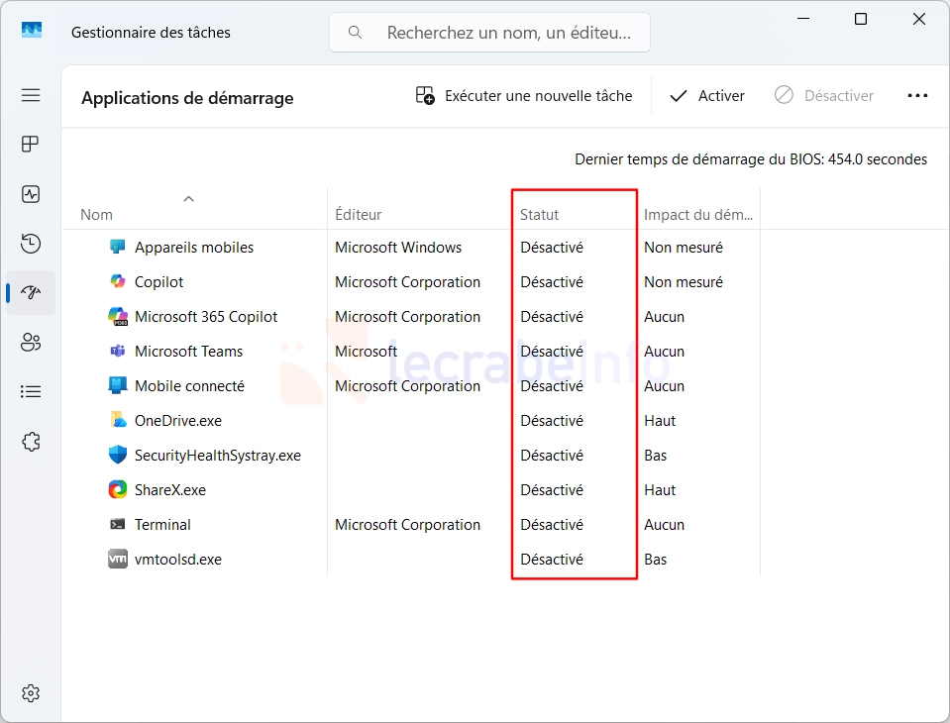
Task: Open the three-dots more options menu
Action: pos(917,96)
